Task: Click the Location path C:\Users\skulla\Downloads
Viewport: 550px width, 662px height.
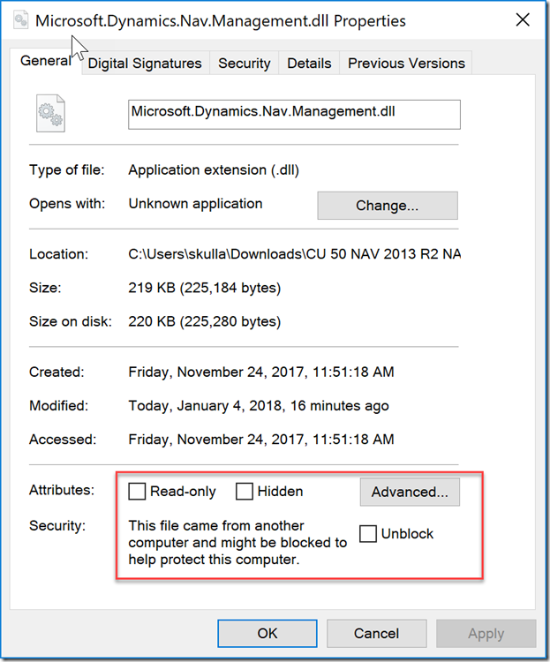Action: coord(295,254)
